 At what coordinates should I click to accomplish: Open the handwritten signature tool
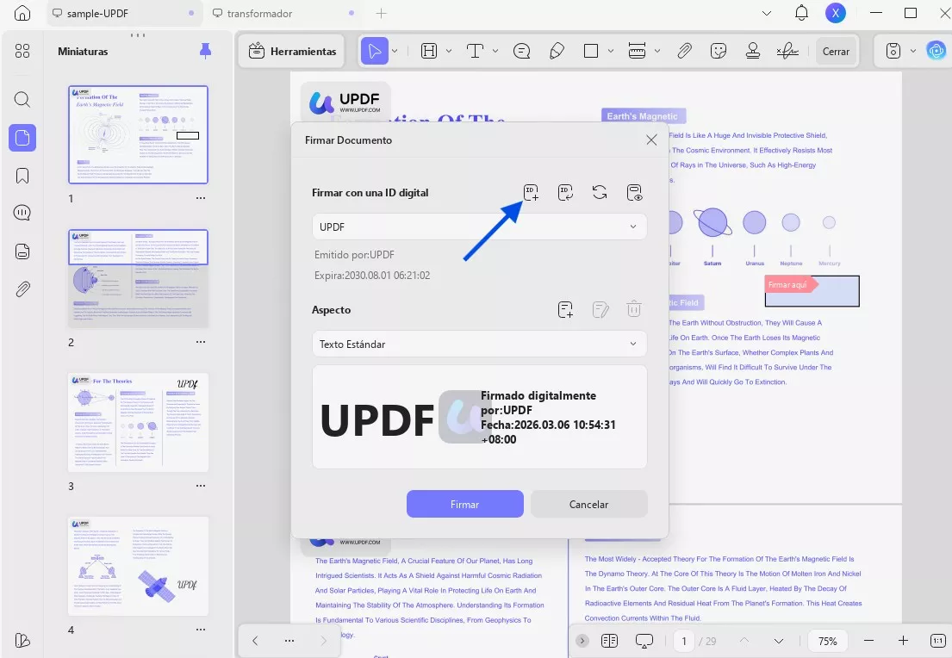pos(787,51)
